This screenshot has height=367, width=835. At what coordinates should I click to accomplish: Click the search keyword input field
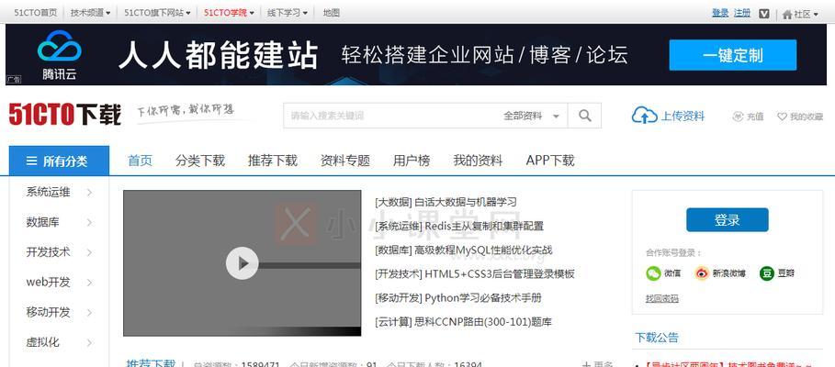coord(391,116)
